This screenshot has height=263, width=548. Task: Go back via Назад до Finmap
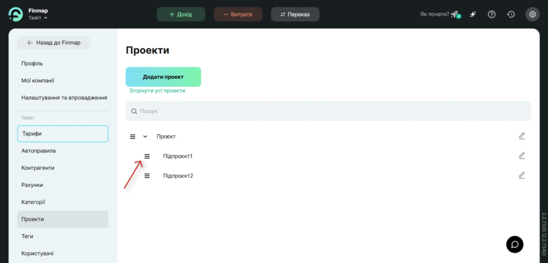[54, 43]
